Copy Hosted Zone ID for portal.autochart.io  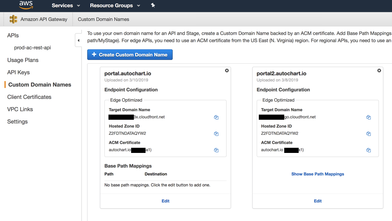pos(216,134)
